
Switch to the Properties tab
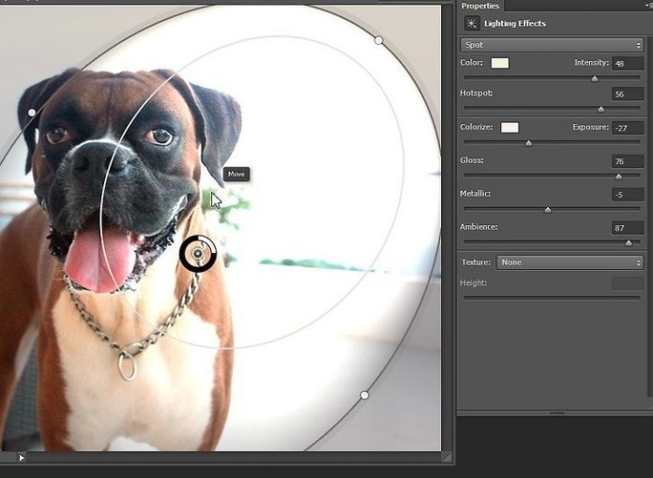pyautogui.click(x=479, y=6)
